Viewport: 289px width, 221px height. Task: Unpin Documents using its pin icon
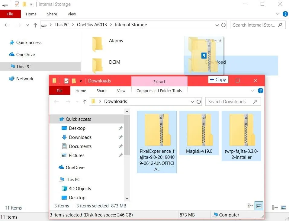[x=120, y=146]
